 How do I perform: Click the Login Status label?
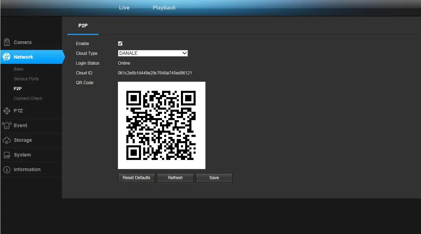pyautogui.click(x=88, y=63)
